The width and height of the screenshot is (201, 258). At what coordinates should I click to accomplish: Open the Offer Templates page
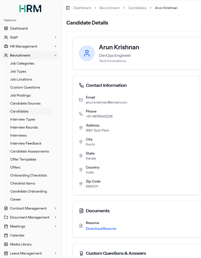point(23,159)
